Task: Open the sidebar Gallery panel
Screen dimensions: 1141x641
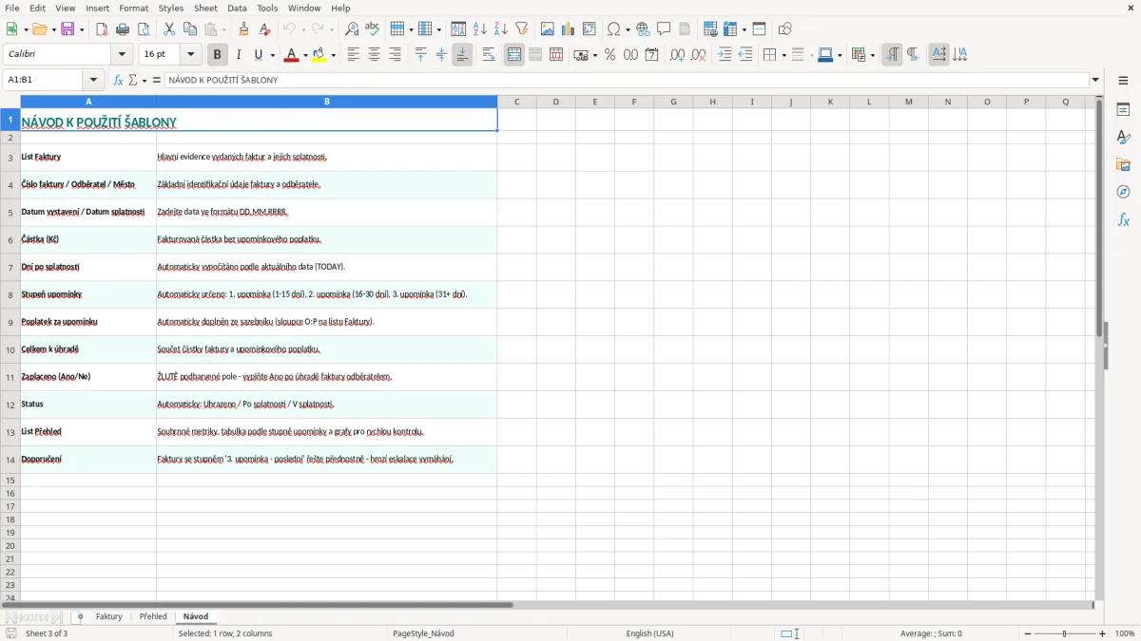Action: [1123, 164]
